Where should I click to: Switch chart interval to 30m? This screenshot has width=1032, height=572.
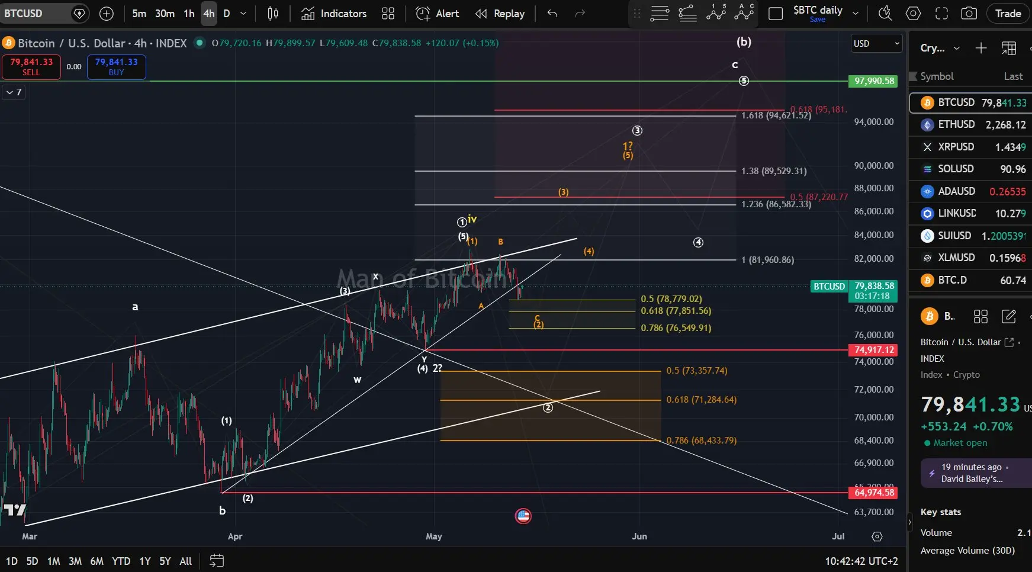point(165,13)
